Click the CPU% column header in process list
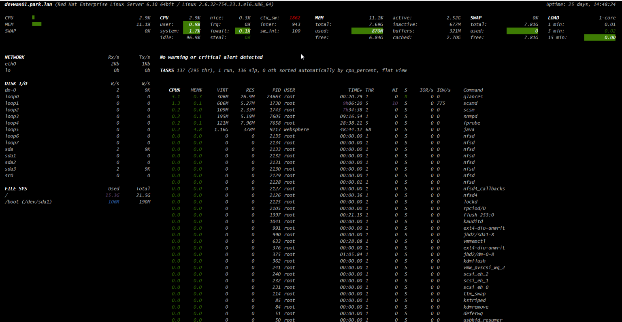 175,90
